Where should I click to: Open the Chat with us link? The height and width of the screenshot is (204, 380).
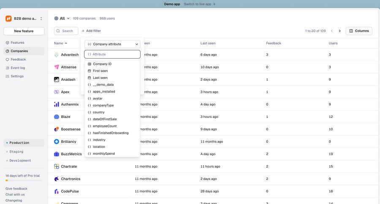click(15, 195)
